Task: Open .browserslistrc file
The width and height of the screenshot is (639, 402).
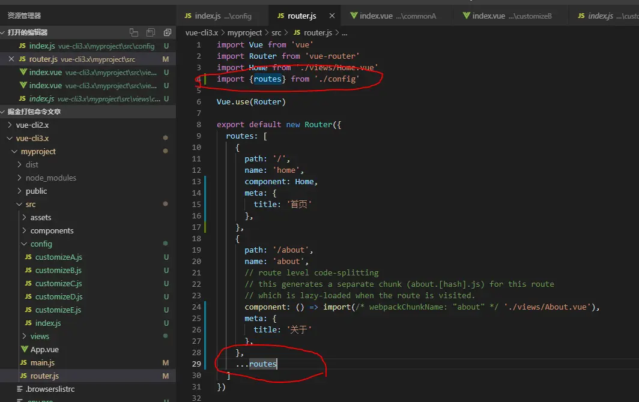Action: [x=50, y=389]
